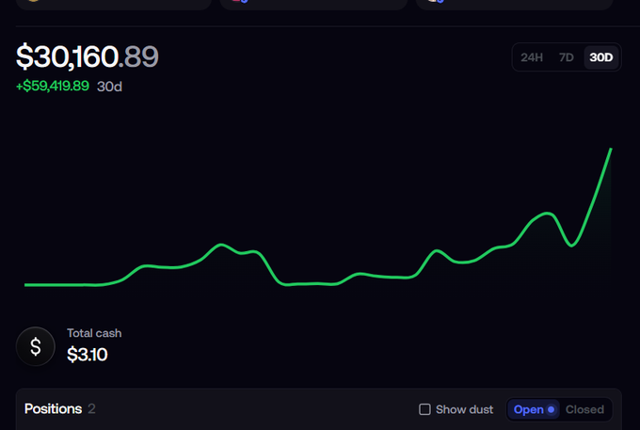Enable the Show dust checkbox
Viewport: 640px width, 430px height.
pyautogui.click(x=424, y=409)
